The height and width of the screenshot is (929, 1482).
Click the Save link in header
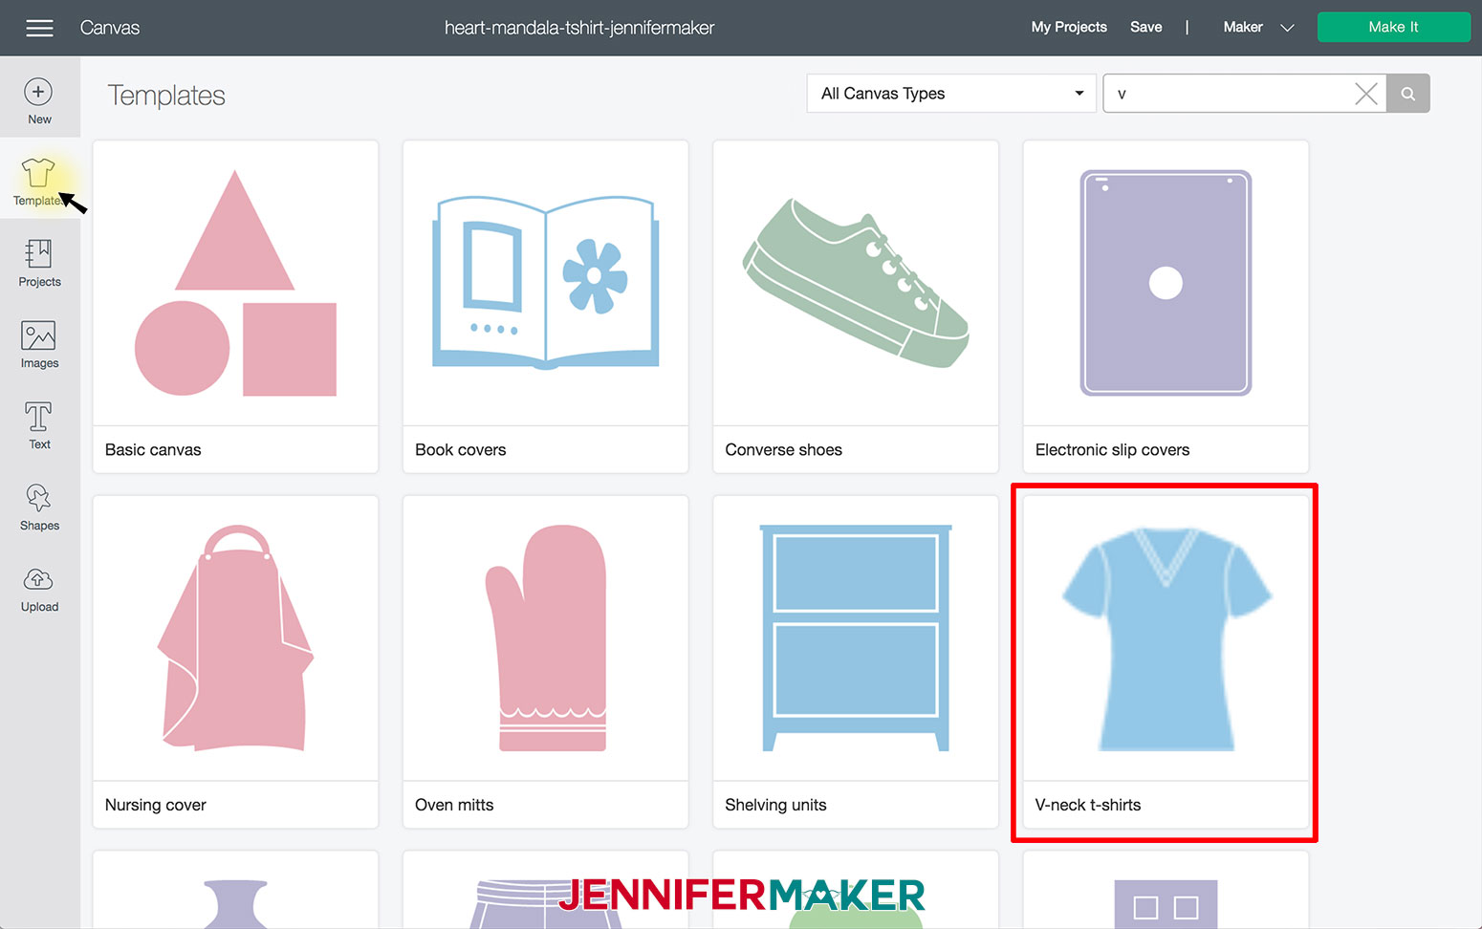point(1145,27)
